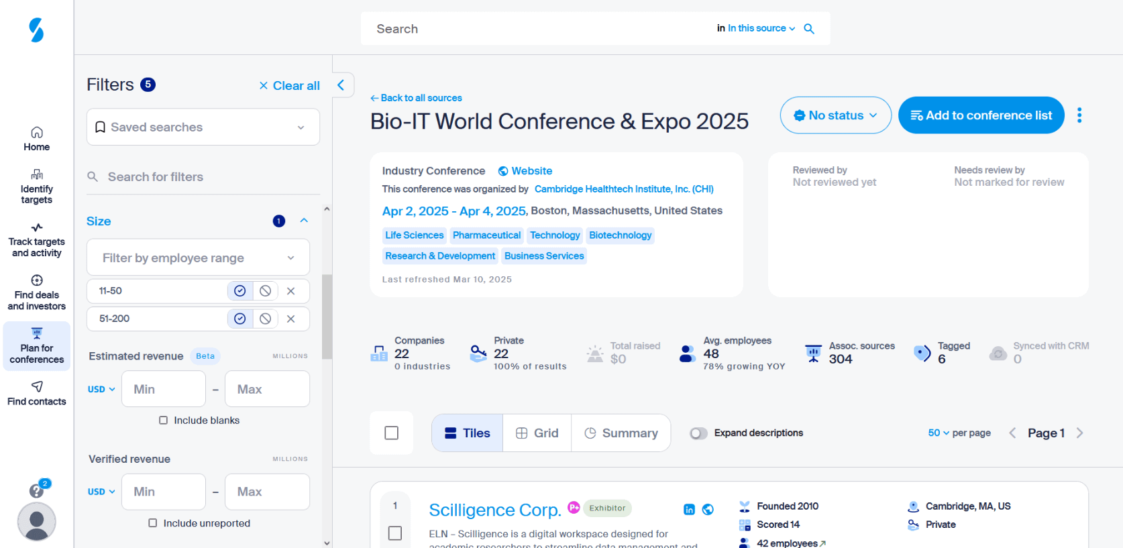The image size is (1123, 548).
Task: Go back to all sources
Action: (x=416, y=98)
